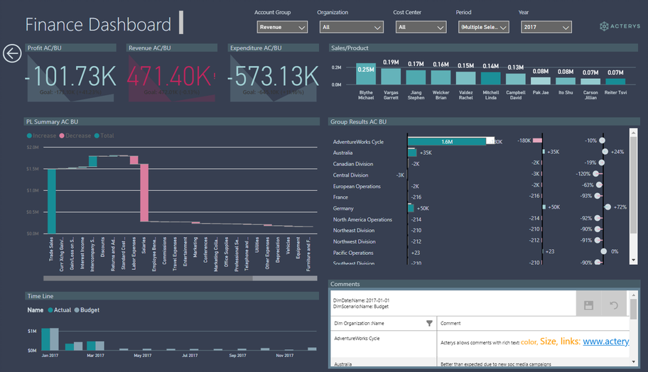
Task: Click the Budget legend item
Action: pos(87,310)
